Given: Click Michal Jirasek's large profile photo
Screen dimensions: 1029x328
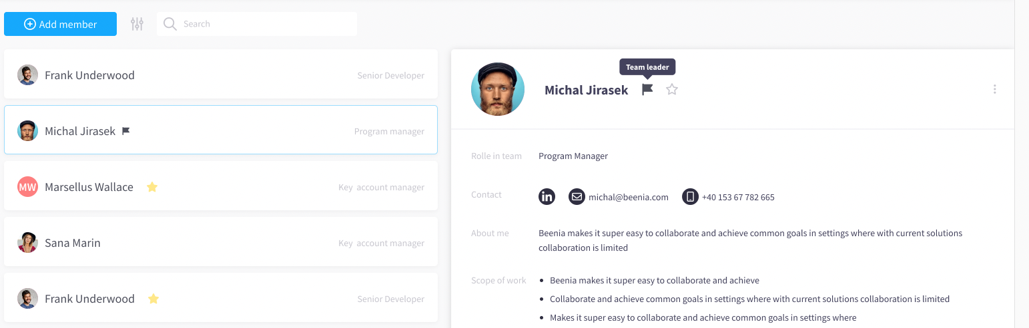Looking at the screenshot, I should coord(498,89).
